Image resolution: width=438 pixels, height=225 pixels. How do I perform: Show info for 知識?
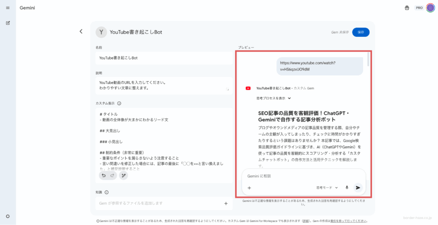pos(107,192)
